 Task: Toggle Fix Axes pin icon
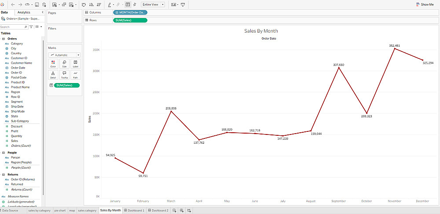(135, 4)
